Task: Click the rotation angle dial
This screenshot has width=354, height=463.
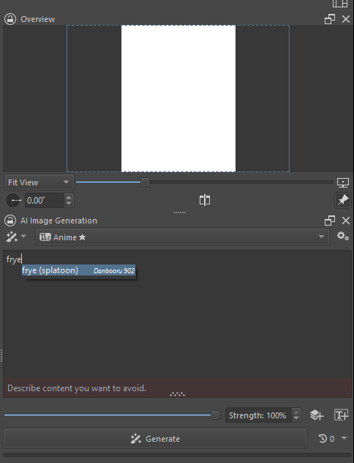Action: pos(13,201)
